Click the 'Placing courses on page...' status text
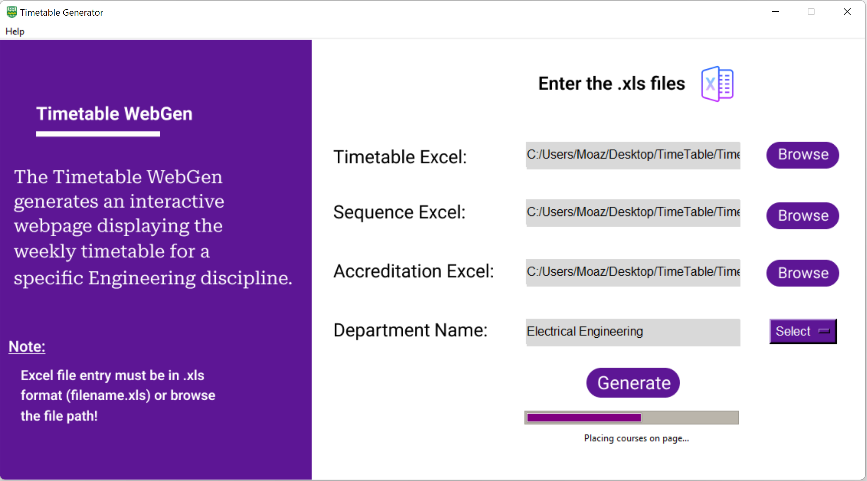 (636, 438)
